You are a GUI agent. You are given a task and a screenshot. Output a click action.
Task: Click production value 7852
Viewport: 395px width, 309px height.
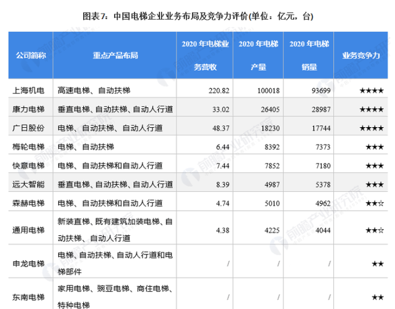point(272,166)
